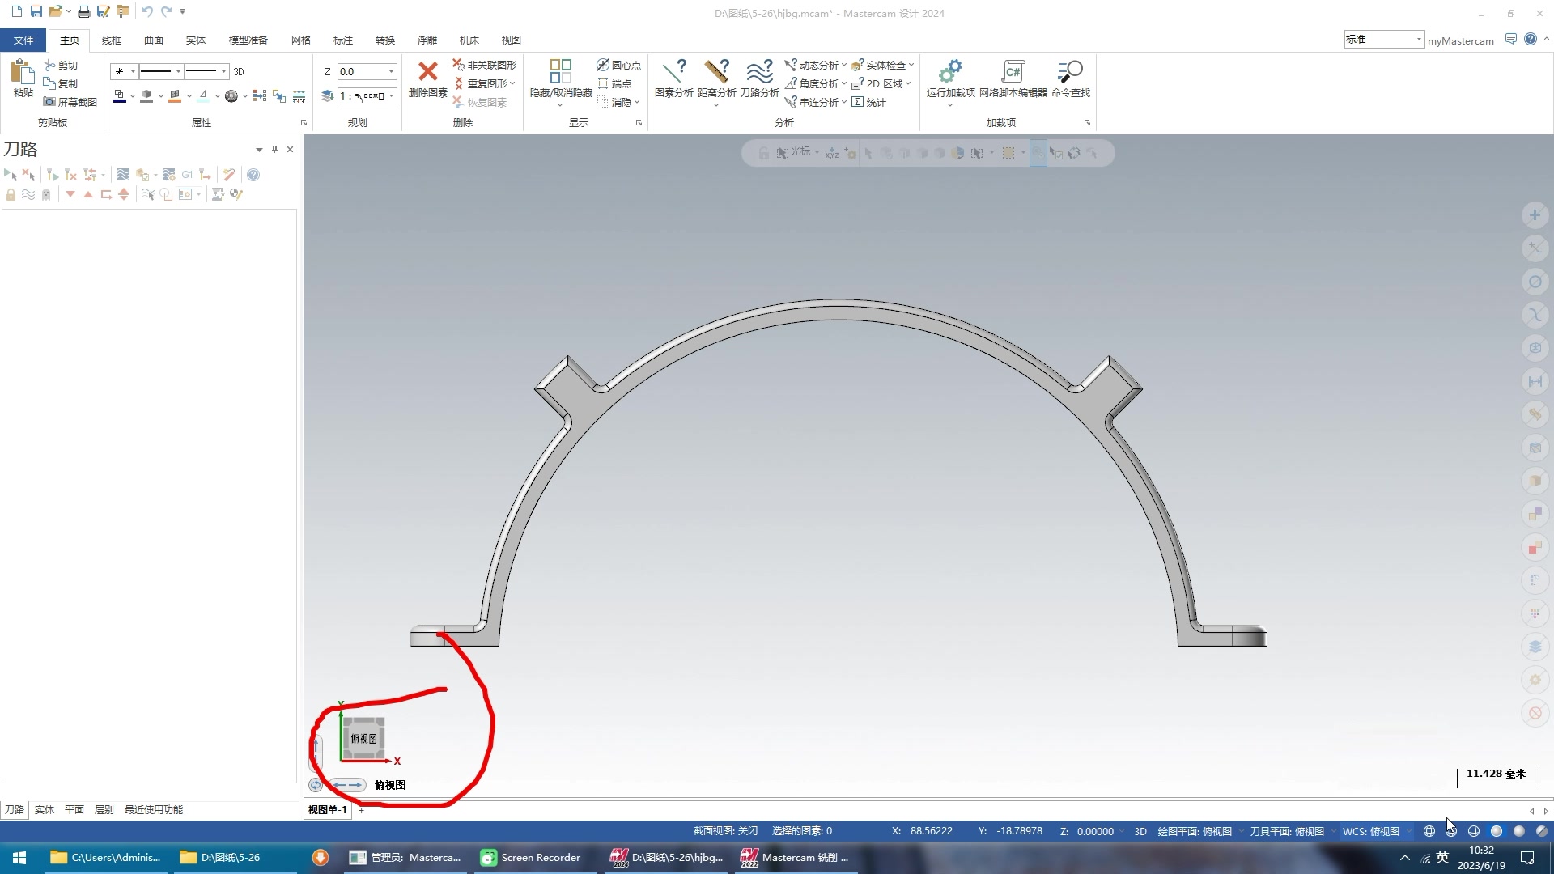The width and height of the screenshot is (1554, 874).
Task: Toggle 3D mode in the status bar
Action: (x=1140, y=831)
